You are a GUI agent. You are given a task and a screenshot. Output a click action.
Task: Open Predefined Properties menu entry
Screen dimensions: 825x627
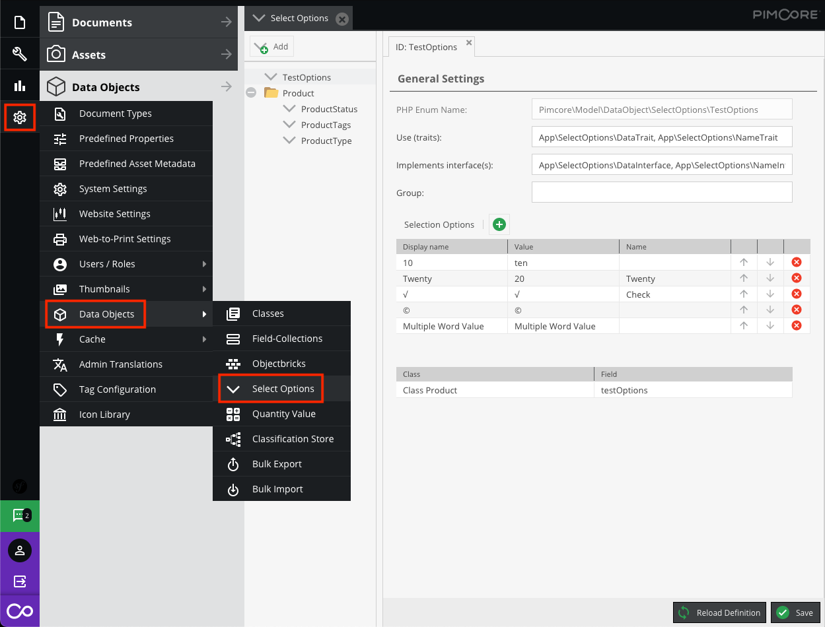pos(126,139)
